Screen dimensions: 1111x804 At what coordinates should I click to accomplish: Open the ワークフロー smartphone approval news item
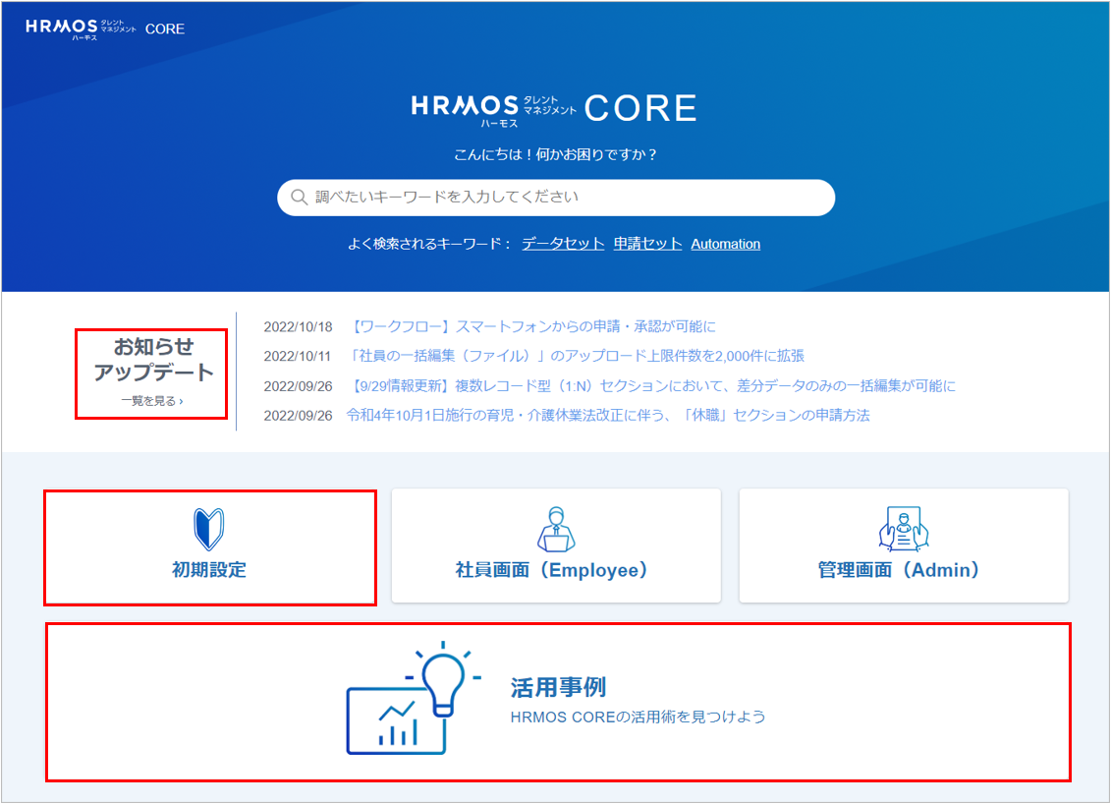(531, 326)
